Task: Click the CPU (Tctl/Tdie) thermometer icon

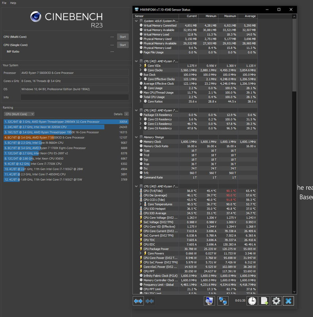Action: tap(141, 191)
